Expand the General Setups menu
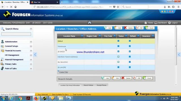 (31, 46)
